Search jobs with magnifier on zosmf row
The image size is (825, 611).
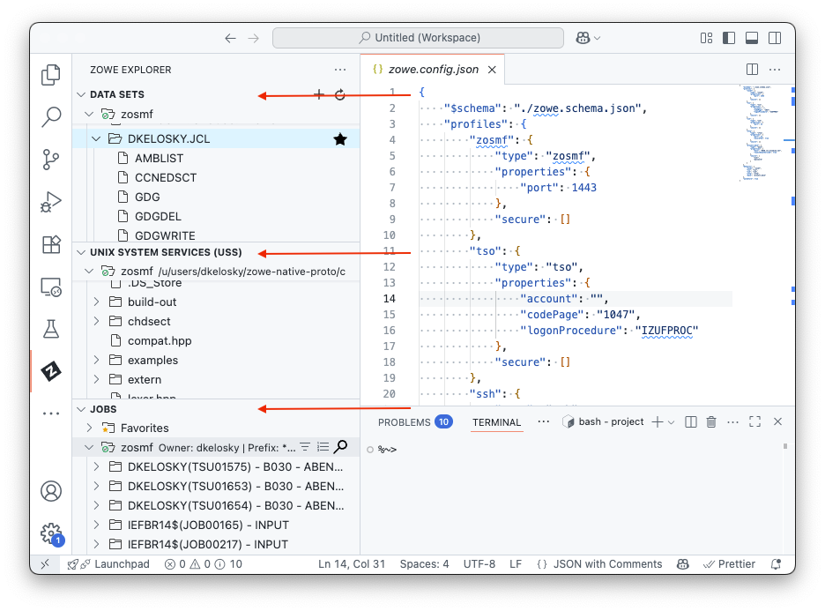point(341,447)
